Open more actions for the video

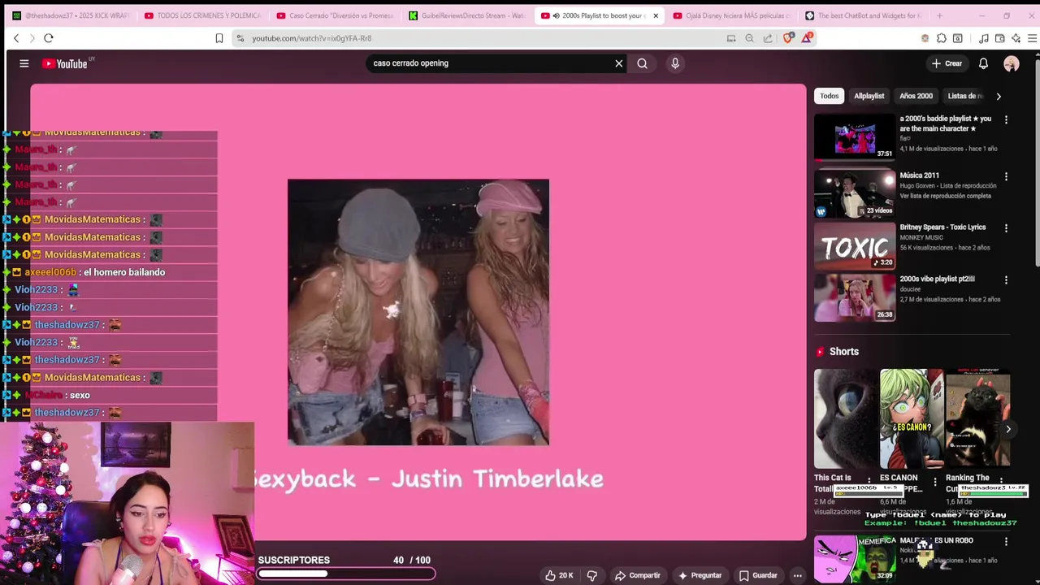pyautogui.click(x=797, y=575)
